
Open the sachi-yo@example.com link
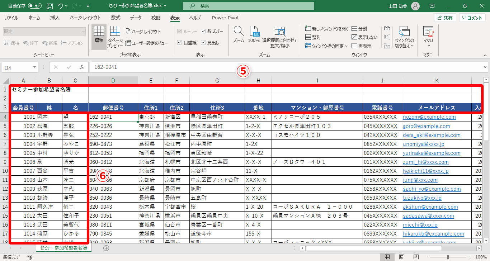coord(432,189)
